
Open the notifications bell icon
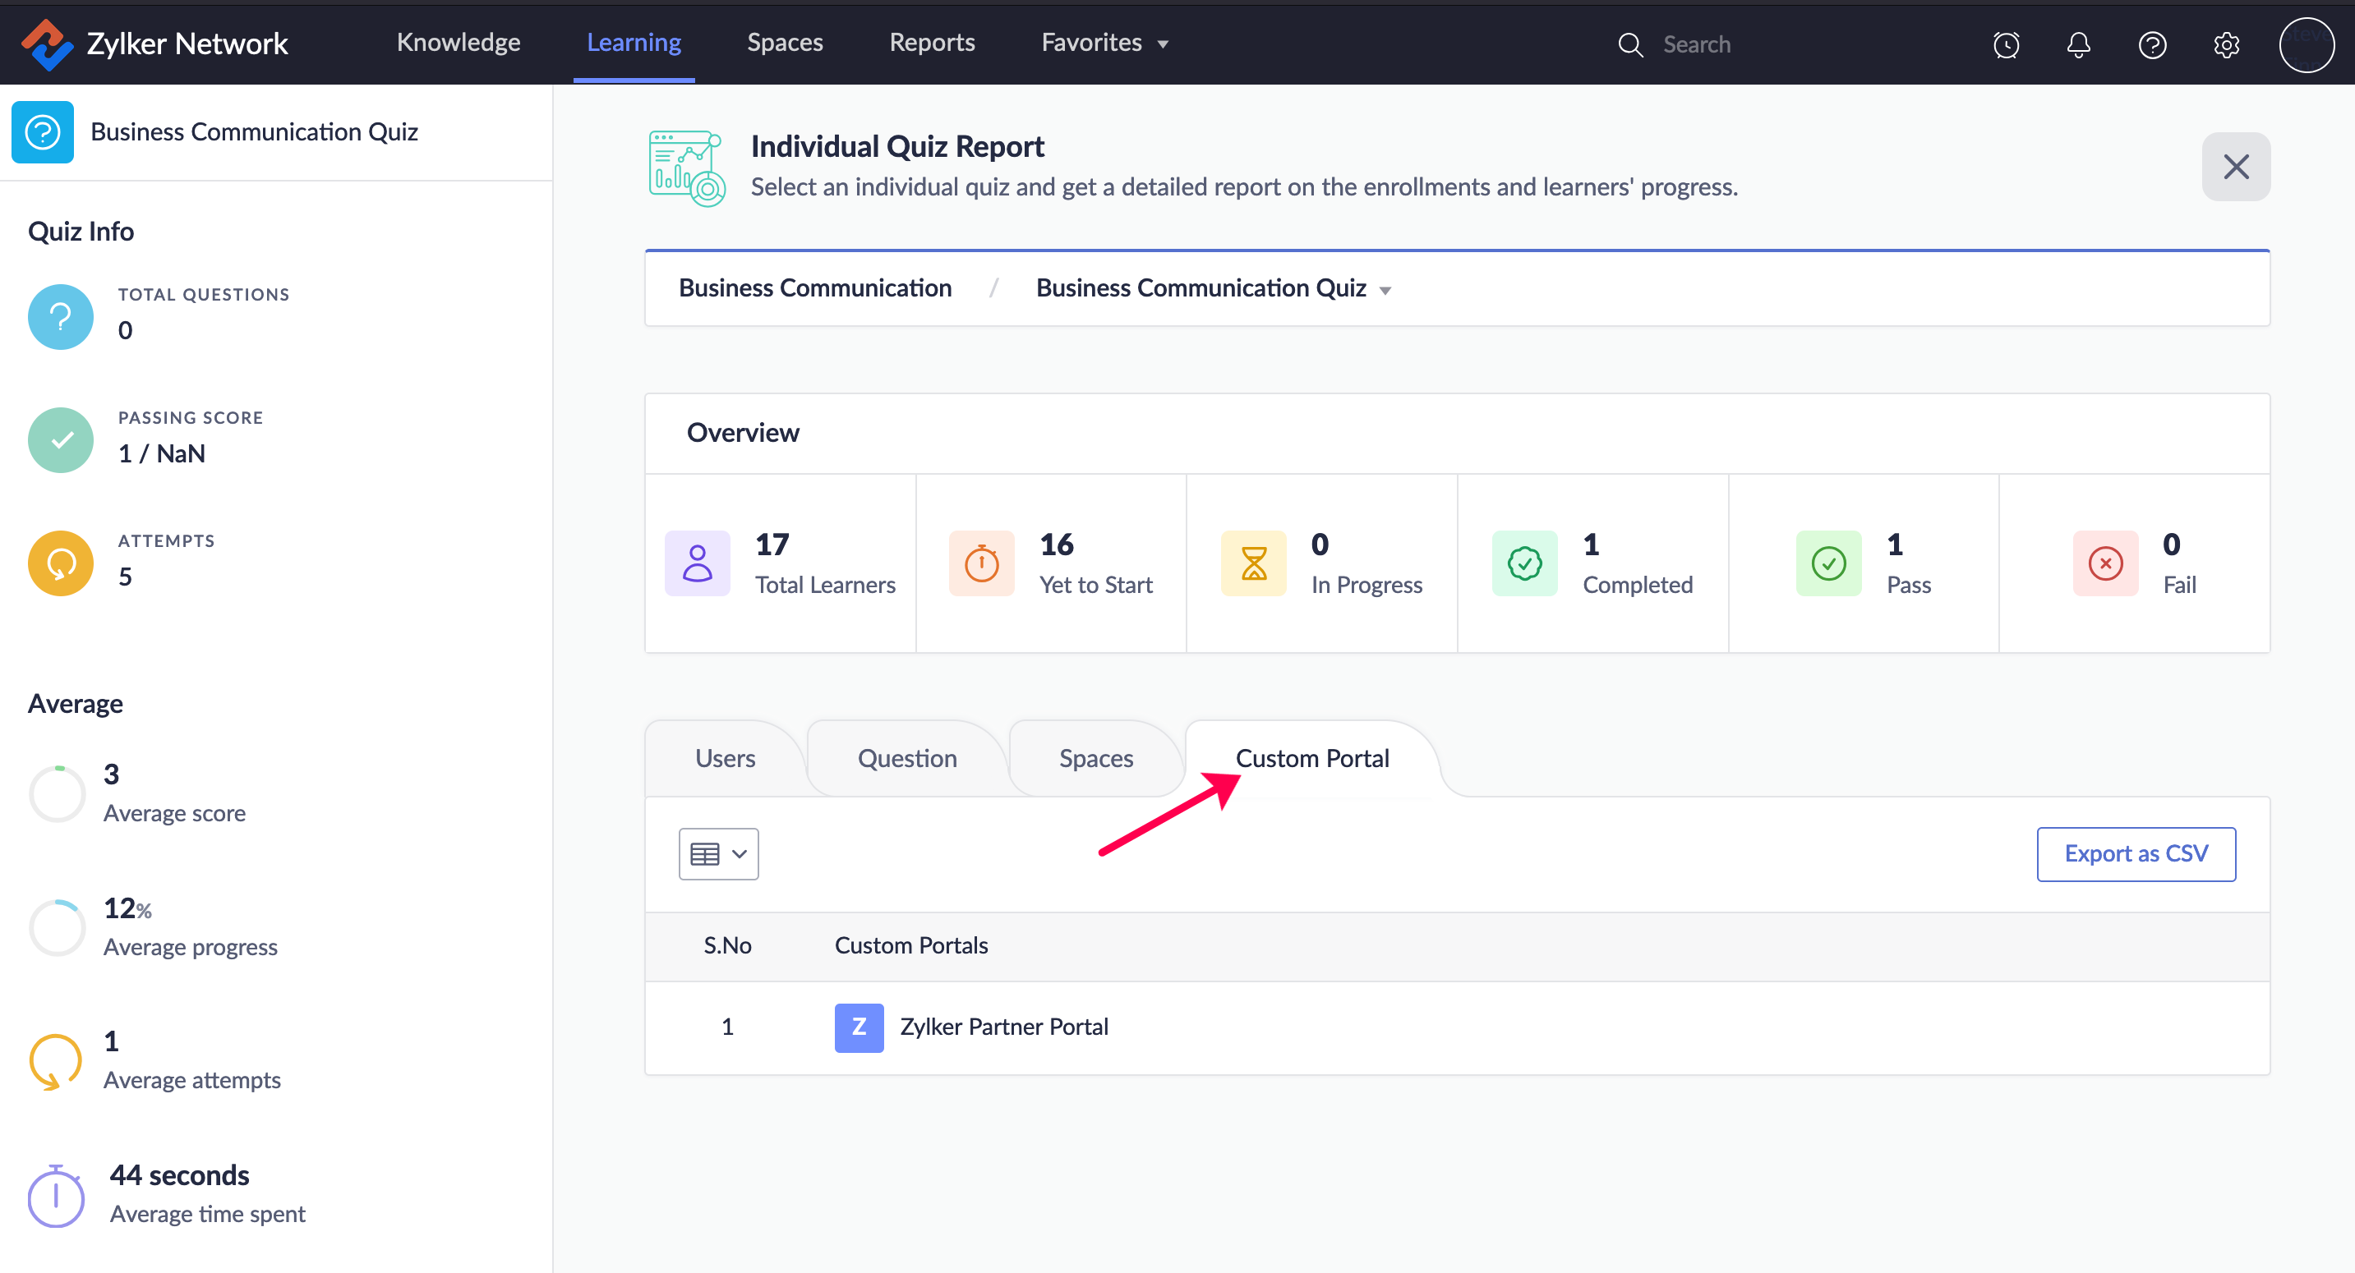click(2079, 45)
